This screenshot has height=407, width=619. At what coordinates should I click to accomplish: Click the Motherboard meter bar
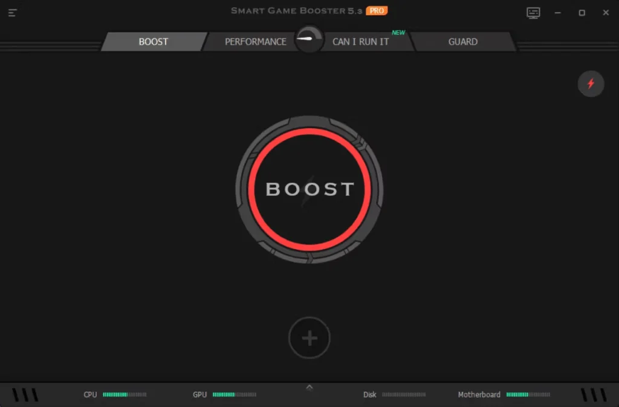[528, 394]
